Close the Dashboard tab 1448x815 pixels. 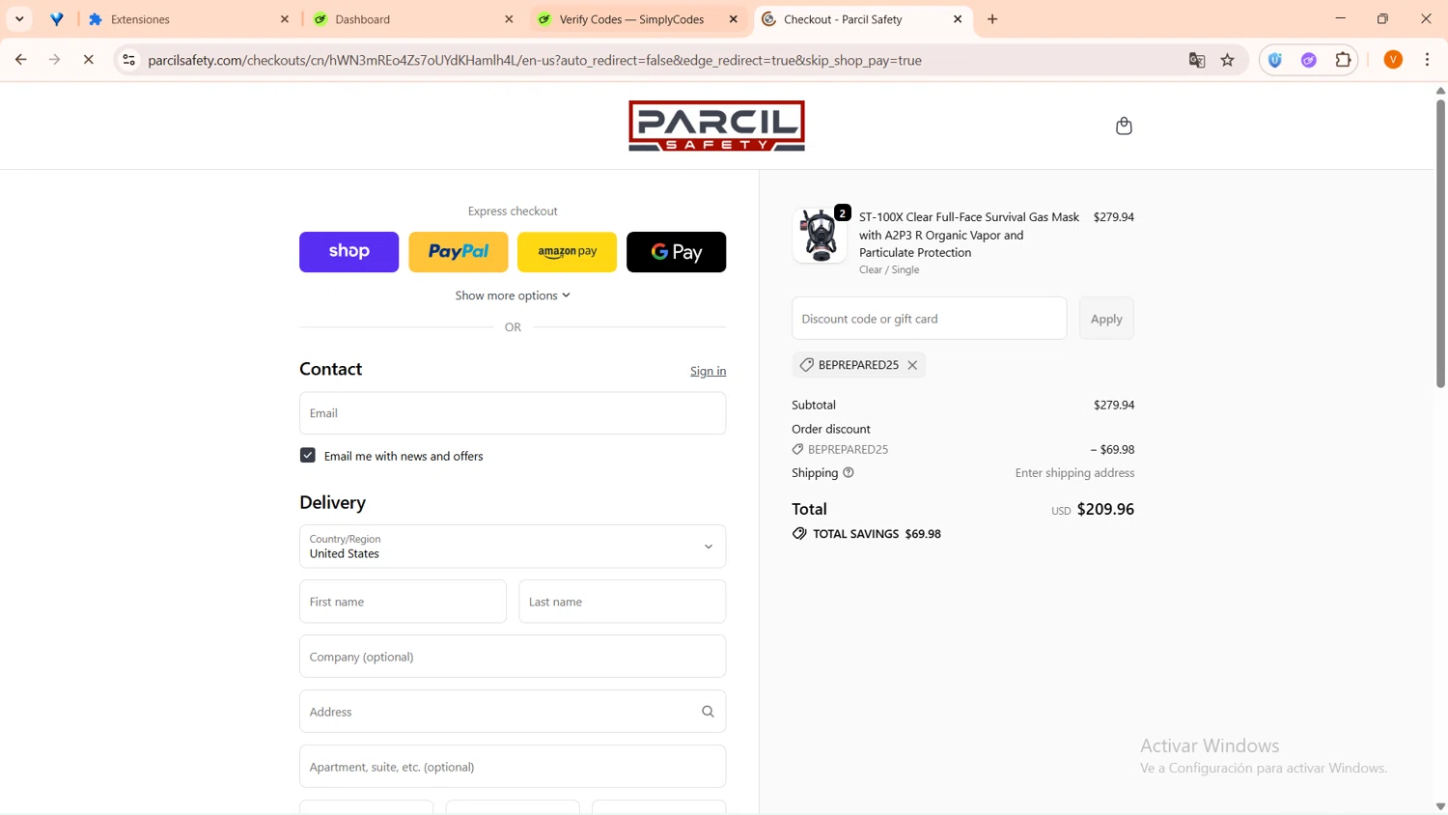tap(509, 19)
